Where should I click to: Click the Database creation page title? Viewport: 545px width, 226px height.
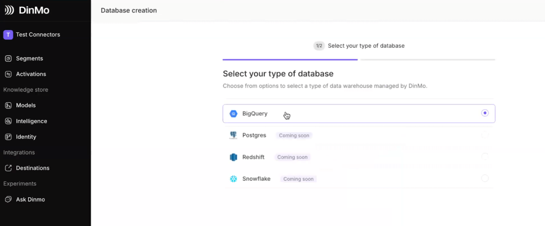(x=129, y=11)
